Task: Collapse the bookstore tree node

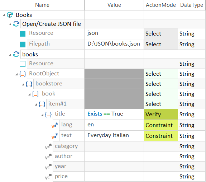Action: [x=23, y=84]
